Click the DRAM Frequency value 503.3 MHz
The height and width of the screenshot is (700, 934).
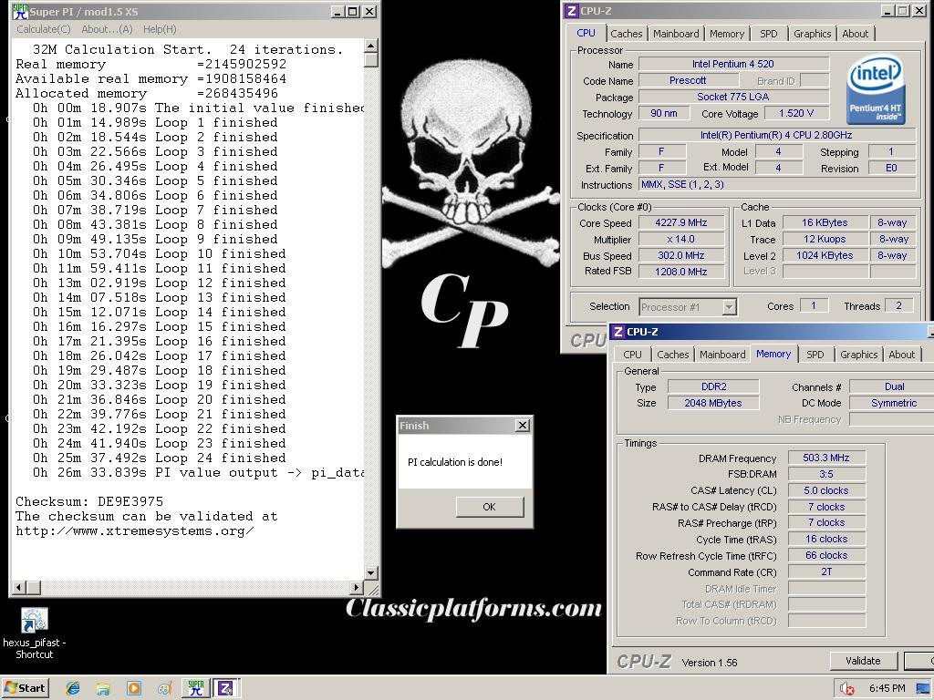coord(826,458)
